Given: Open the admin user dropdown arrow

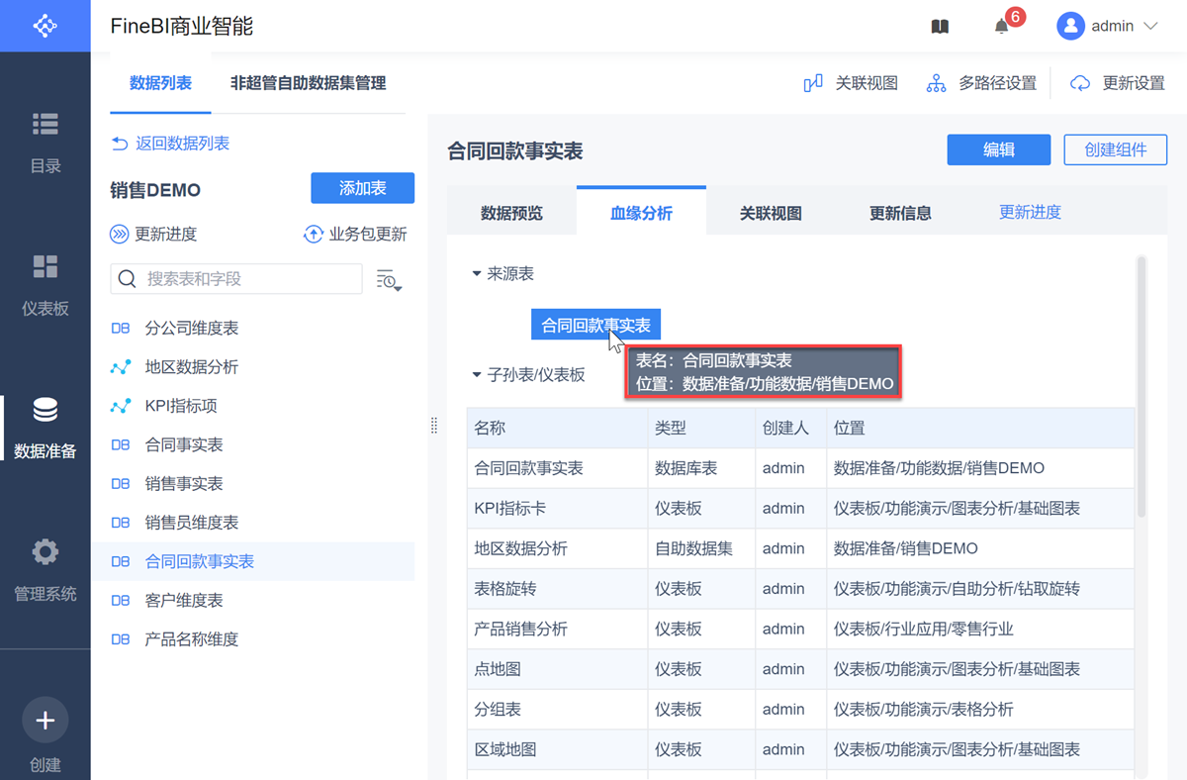Looking at the screenshot, I should point(1150,27).
